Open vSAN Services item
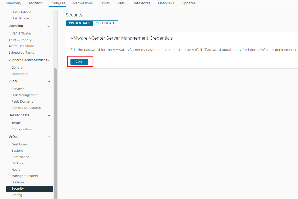298x199 pixels. (x=18, y=89)
